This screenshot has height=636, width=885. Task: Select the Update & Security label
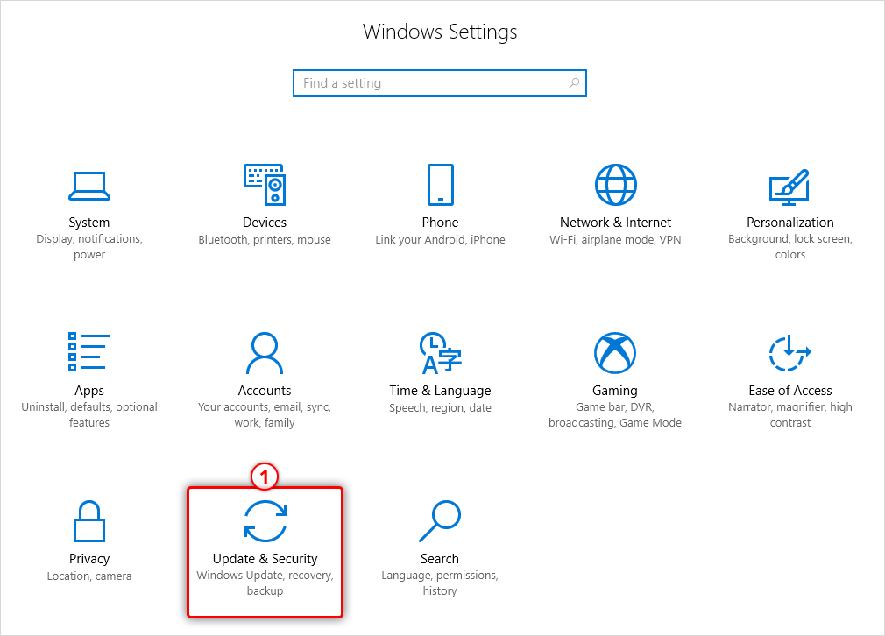(x=265, y=559)
